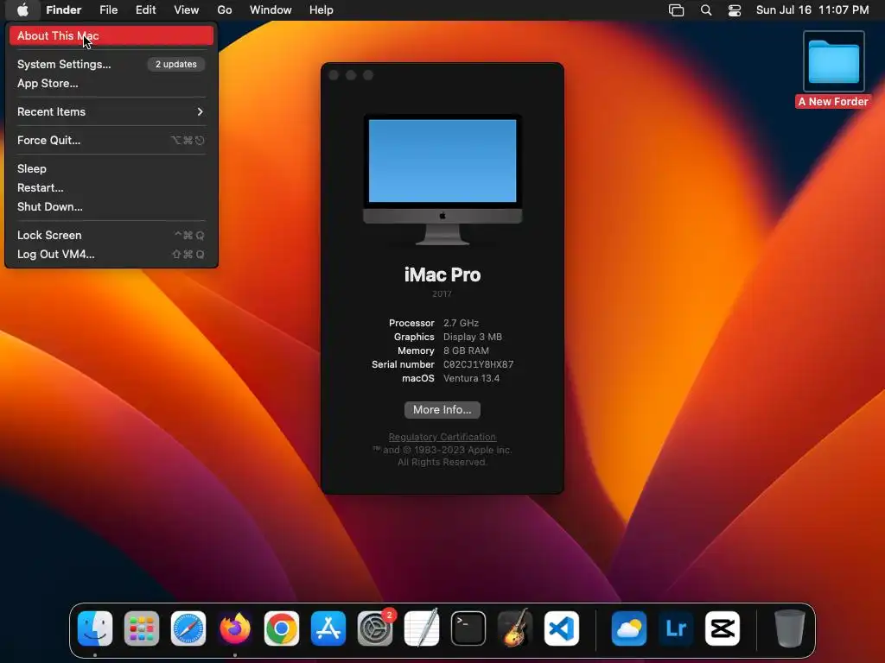885x663 pixels.
Task: Launch Google Chrome from the Dock
Action: point(282,628)
